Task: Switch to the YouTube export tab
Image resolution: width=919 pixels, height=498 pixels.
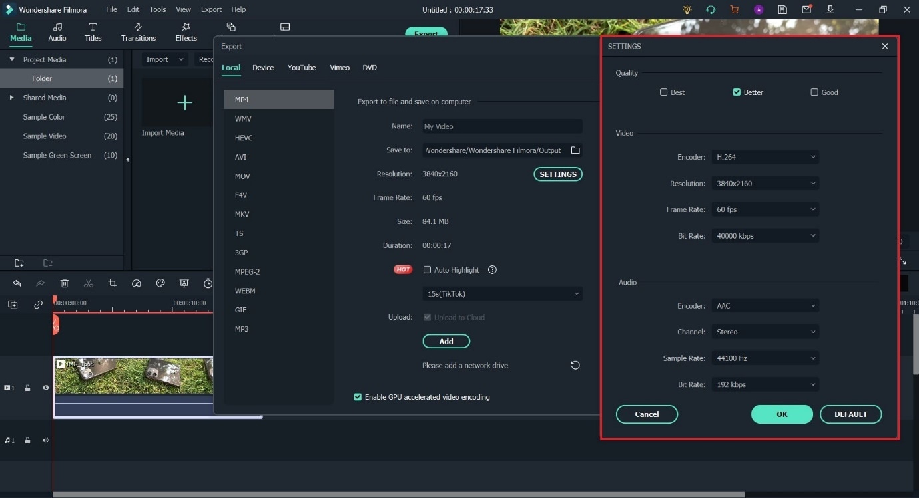Action: point(302,68)
